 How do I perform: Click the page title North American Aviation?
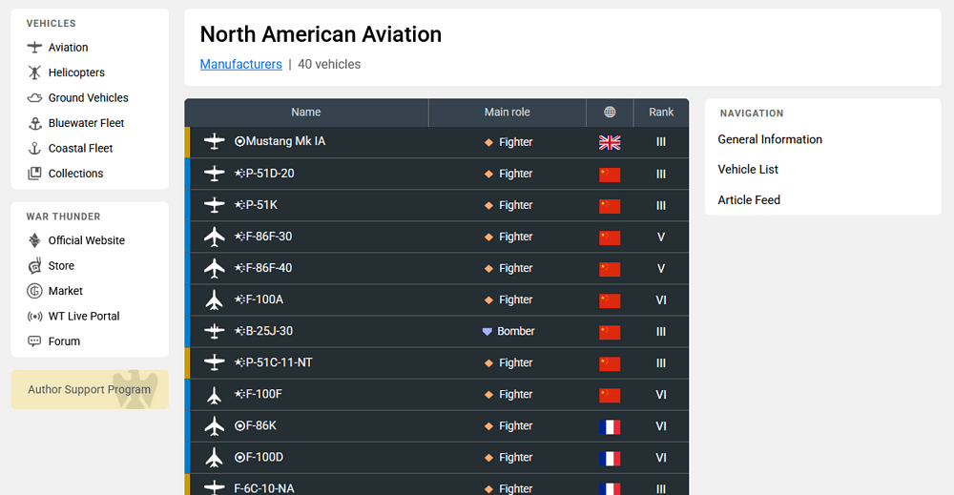[321, 34]
